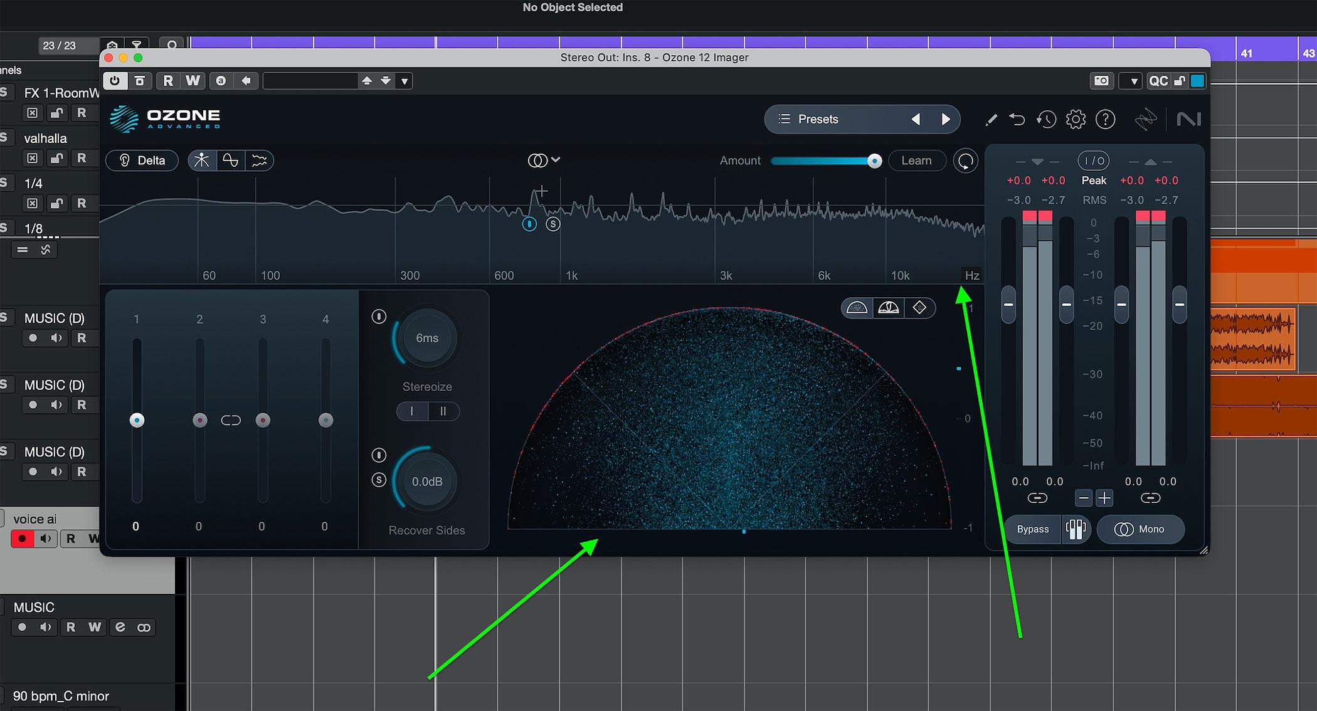1317x711 pixels.
Task: Select the next Ozone preset
Action: point(946,119)
